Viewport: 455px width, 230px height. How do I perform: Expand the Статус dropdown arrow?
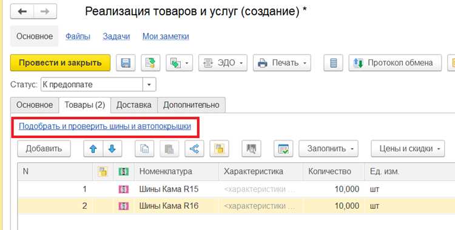pos(149,85)
